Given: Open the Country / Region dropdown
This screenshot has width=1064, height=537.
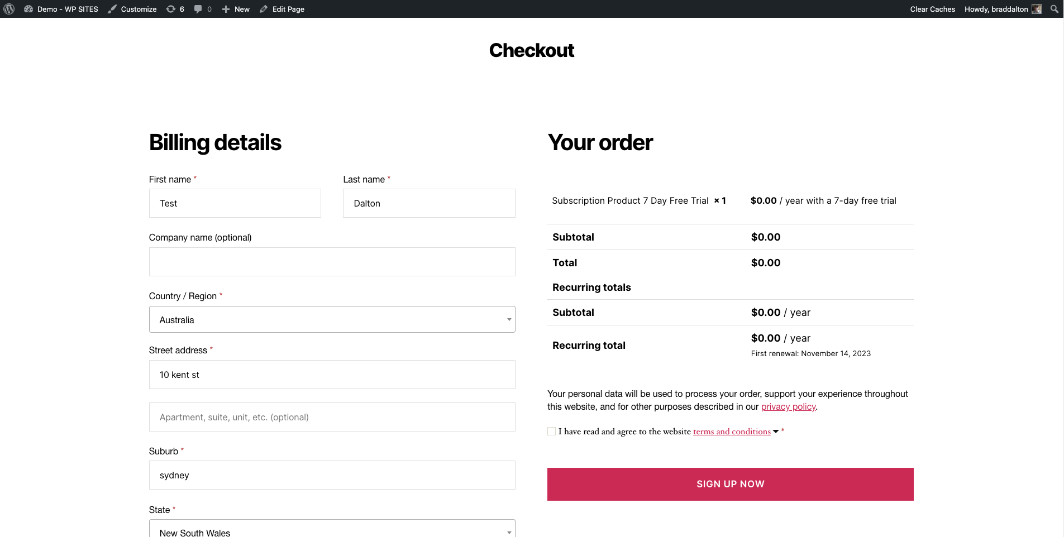Looking at the screenshot, I should pyautogui.click(x=332, y=320).
